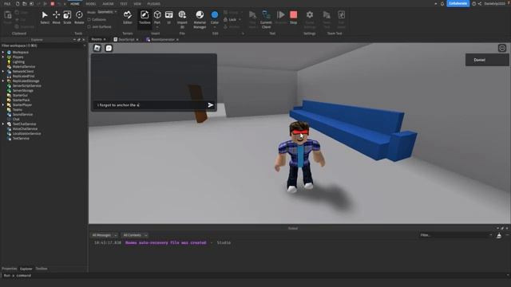Viewport: 511px width, 287px height.
Task: Stop the running playtest
Action: [293, 18]
